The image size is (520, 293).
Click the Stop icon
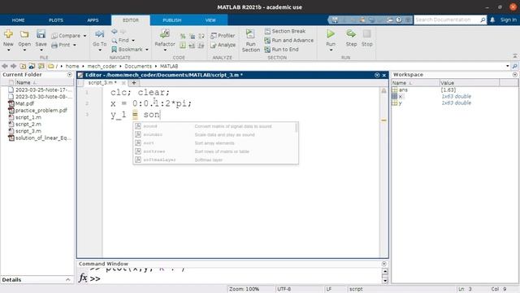pos(366,34)
